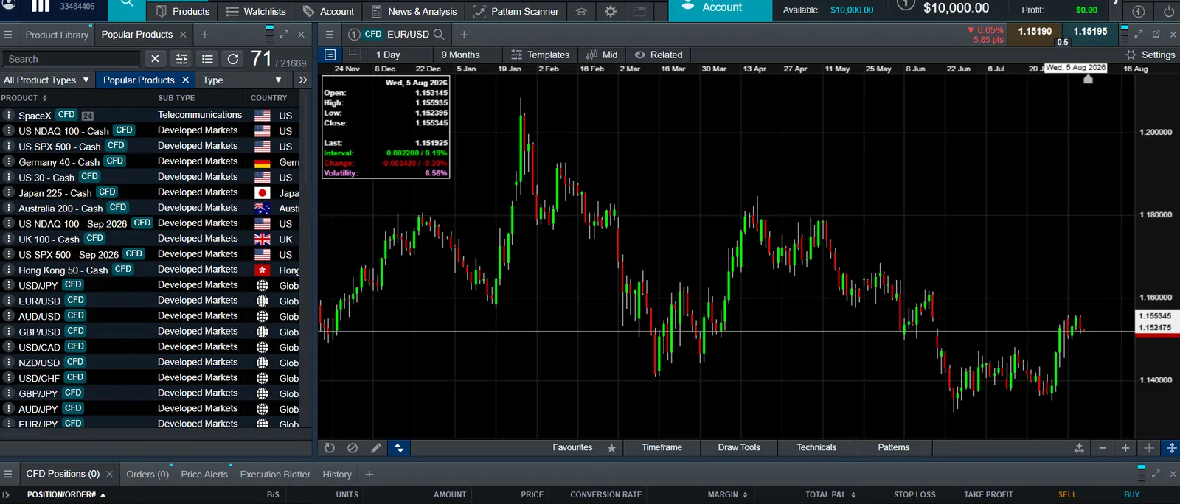The height and width of the screenshot is (504, 1180).
Task: Switch to list view icon in the product library
Action: tap(207, 59)
